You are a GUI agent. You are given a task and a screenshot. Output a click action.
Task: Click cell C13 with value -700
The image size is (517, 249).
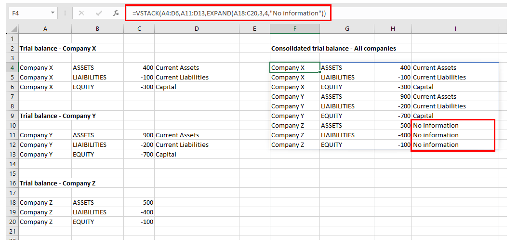(x=139, y=154)
